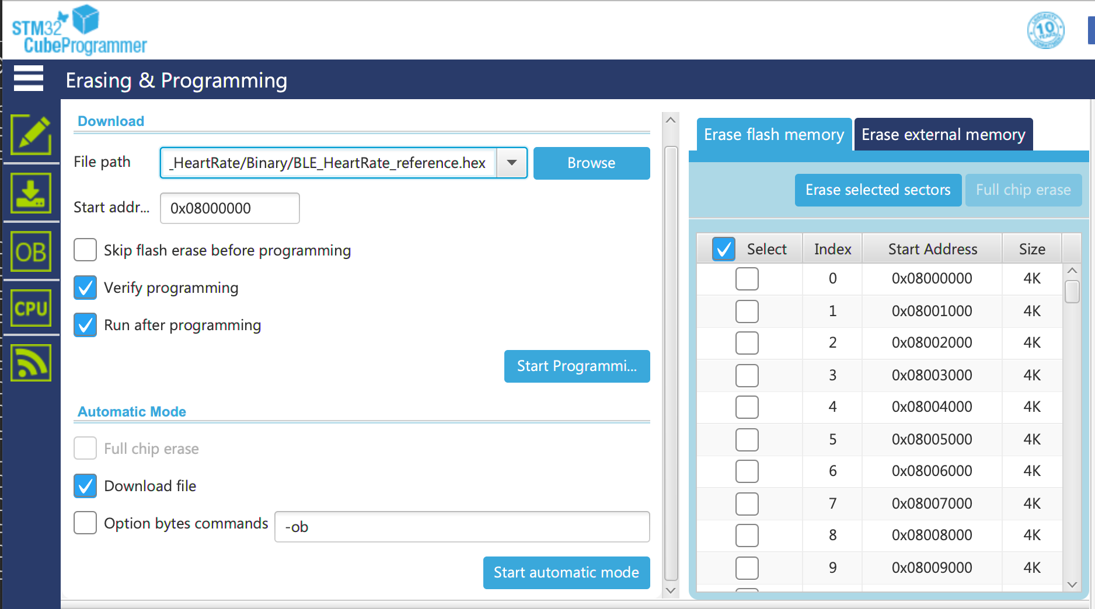
Task: Select the wireless OTA programming icon
Action: [x=31, y=362]
